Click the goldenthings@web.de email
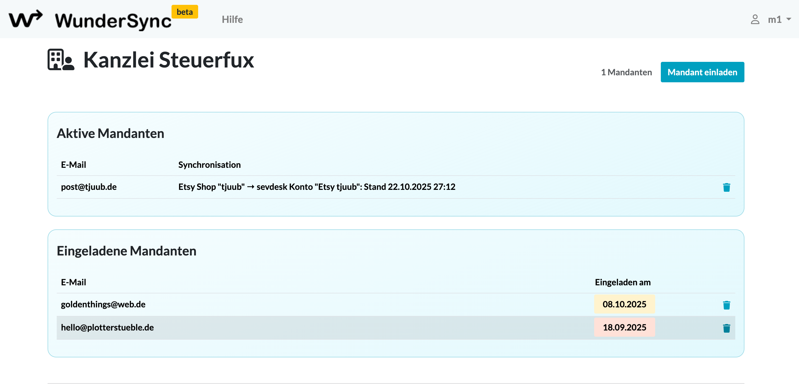Screen dimensions: 799x384 (x=103, y=304)
